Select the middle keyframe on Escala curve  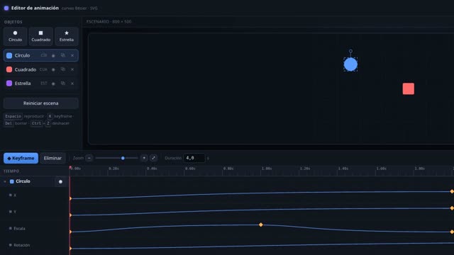(x=261, y=225)
